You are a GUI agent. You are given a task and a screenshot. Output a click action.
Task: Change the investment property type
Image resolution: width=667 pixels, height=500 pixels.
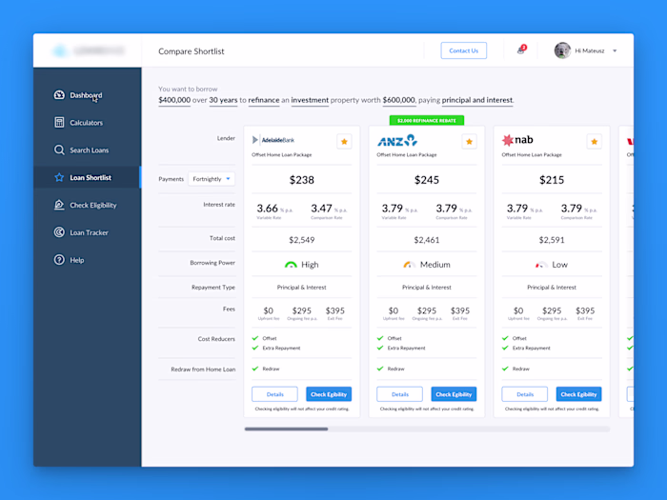pos(310,100)
